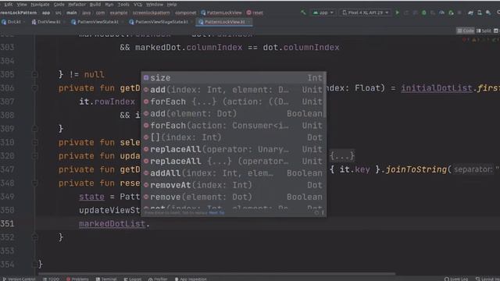This screenshot has width=500, height=281.
Task: Click the Apply Code Changes icon
Action: coord(415,12)
